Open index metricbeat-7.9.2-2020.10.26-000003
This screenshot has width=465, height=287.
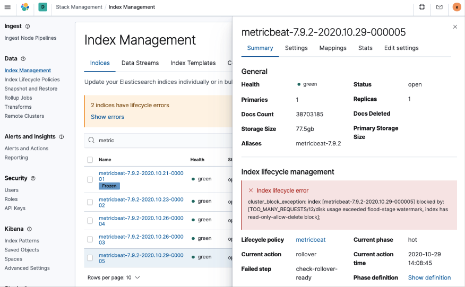[141, 240]
